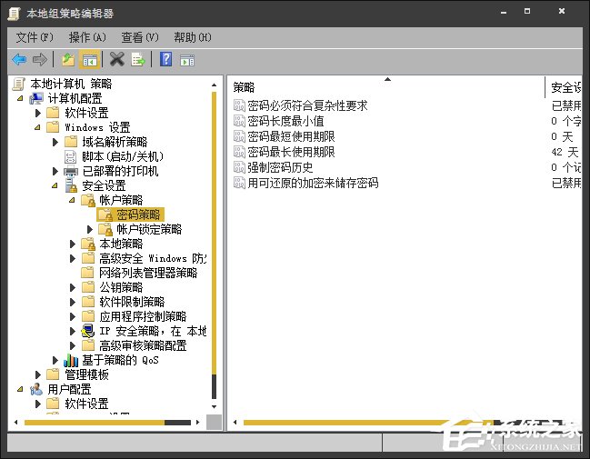Click the 计算机配置 computer icon
The height and width of the screenshot is (459, 590).
[36, 98]
